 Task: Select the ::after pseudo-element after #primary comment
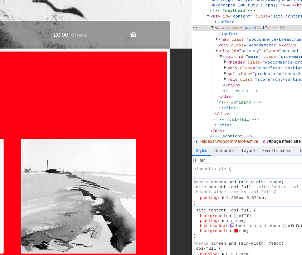point(227,108)
